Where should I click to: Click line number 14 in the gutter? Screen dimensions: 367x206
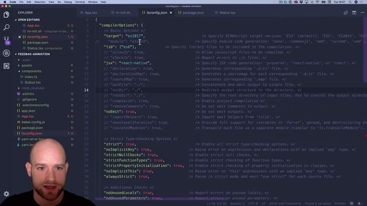click(87, 90)
